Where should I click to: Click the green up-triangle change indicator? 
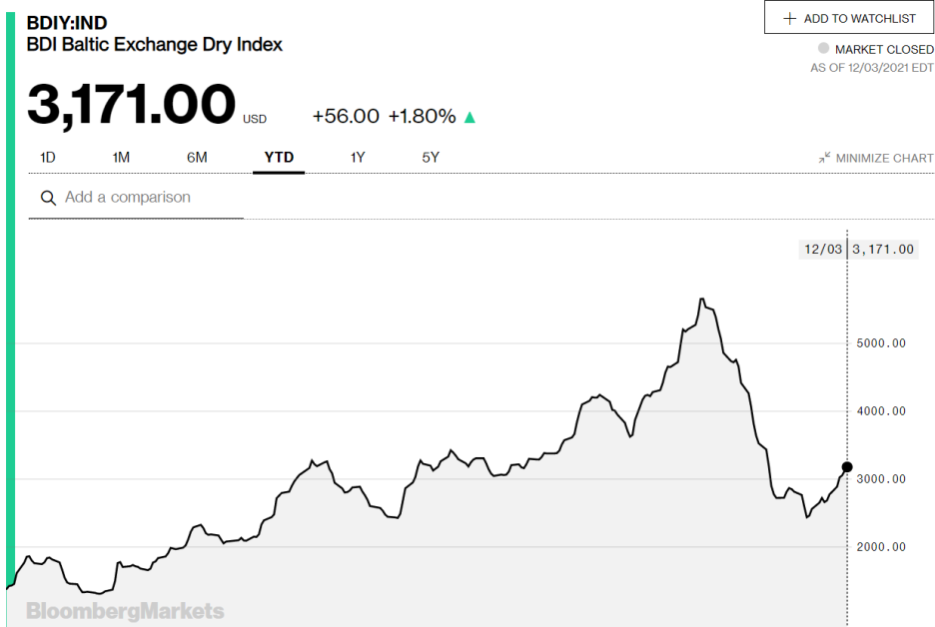(469, 118)
